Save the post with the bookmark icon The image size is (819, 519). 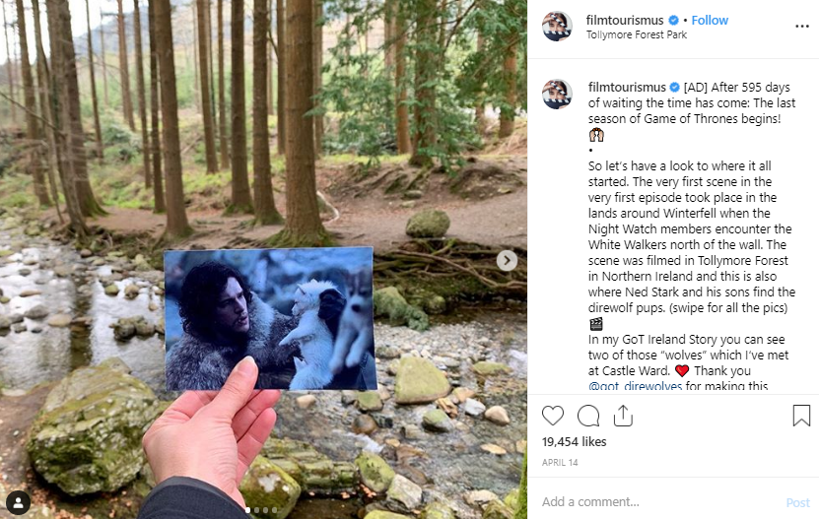click(x=801, y=416)
